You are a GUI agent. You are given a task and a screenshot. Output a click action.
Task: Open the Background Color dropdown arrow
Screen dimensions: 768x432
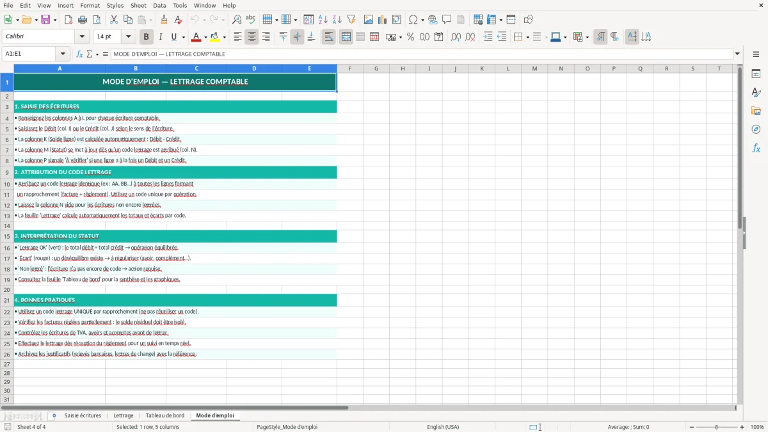(x=224, y=37)
